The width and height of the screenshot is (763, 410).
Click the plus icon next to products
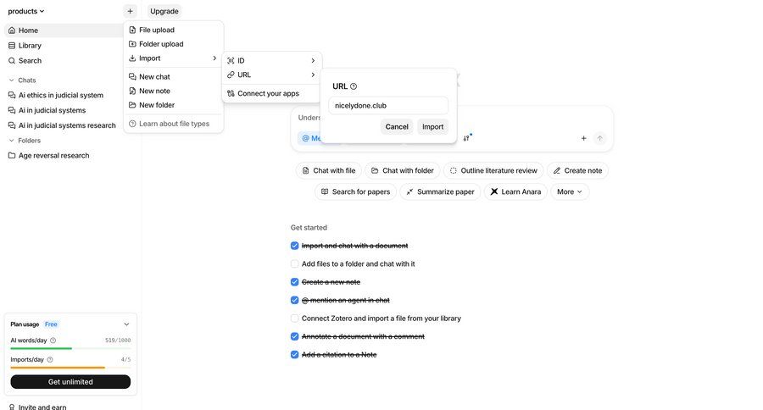coord(130,11)
